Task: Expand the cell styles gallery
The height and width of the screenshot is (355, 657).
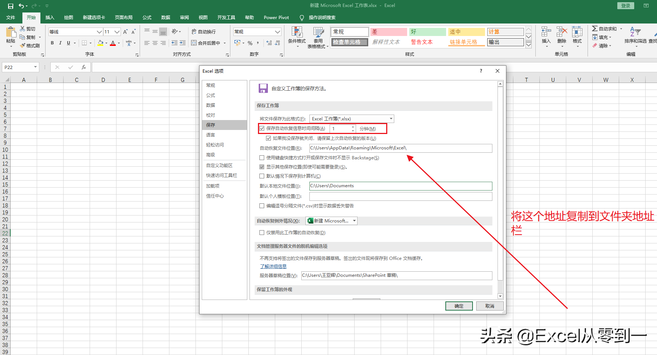Action: [x=528, y=45]
